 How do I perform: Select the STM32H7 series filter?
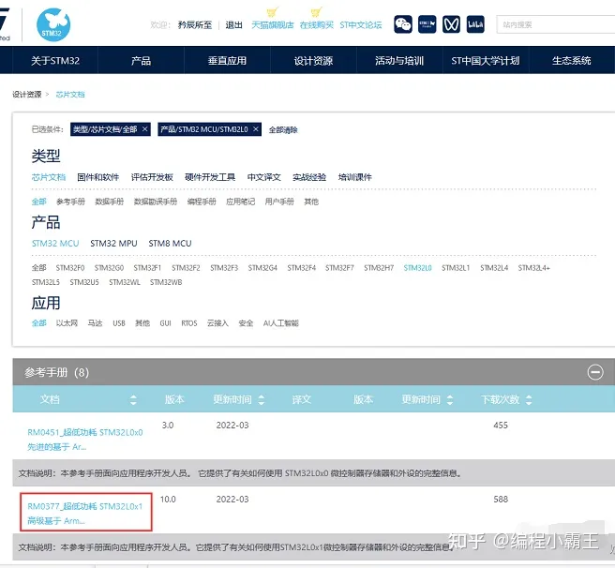tap(379, 268)
